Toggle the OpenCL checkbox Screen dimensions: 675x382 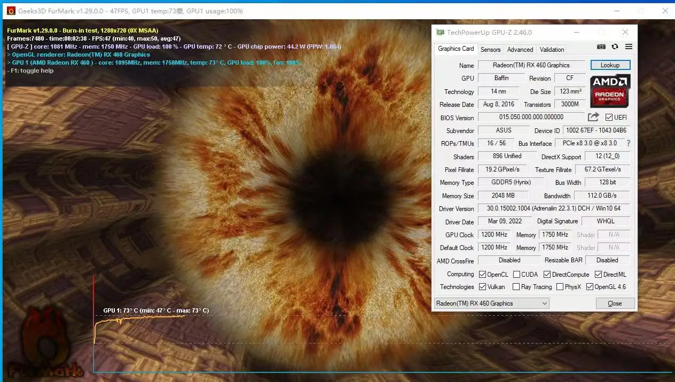point(483,275)
